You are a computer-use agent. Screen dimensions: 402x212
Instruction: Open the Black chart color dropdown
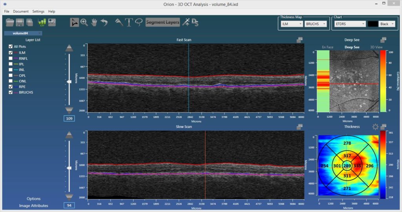click(x=387, y=24)
